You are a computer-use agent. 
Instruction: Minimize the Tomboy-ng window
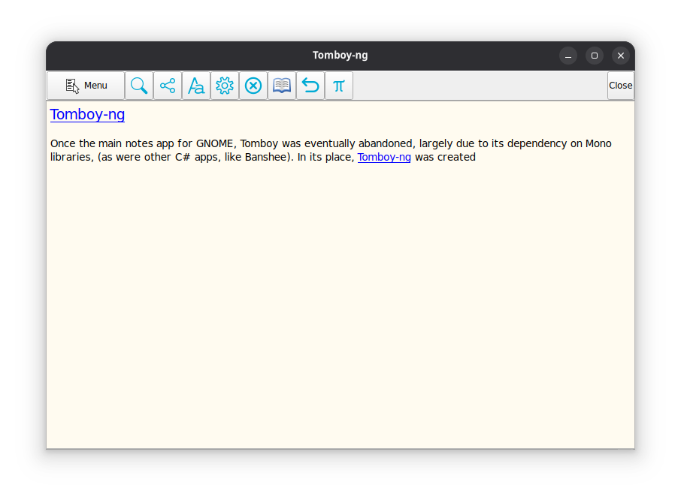pos(568,56)
